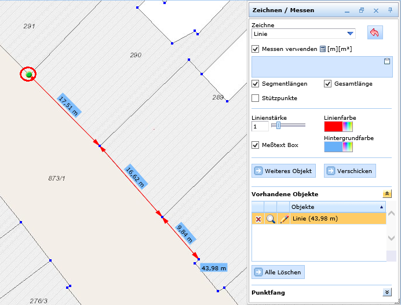The height and width of the screenshot is (305, 401).
Task: Edit the Linie object with the pencil icon
Action: coord(283,218)
